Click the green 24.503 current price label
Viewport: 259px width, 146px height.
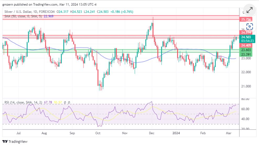(x=246, y=37)
